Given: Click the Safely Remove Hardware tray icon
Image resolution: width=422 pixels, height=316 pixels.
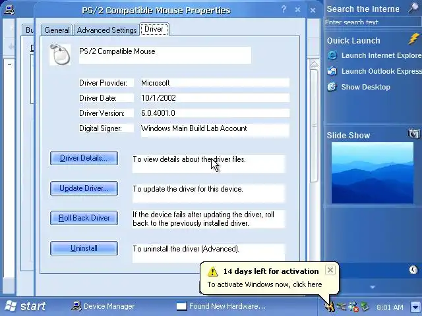Looking at the screenshot, I should (x=365, y=306).
